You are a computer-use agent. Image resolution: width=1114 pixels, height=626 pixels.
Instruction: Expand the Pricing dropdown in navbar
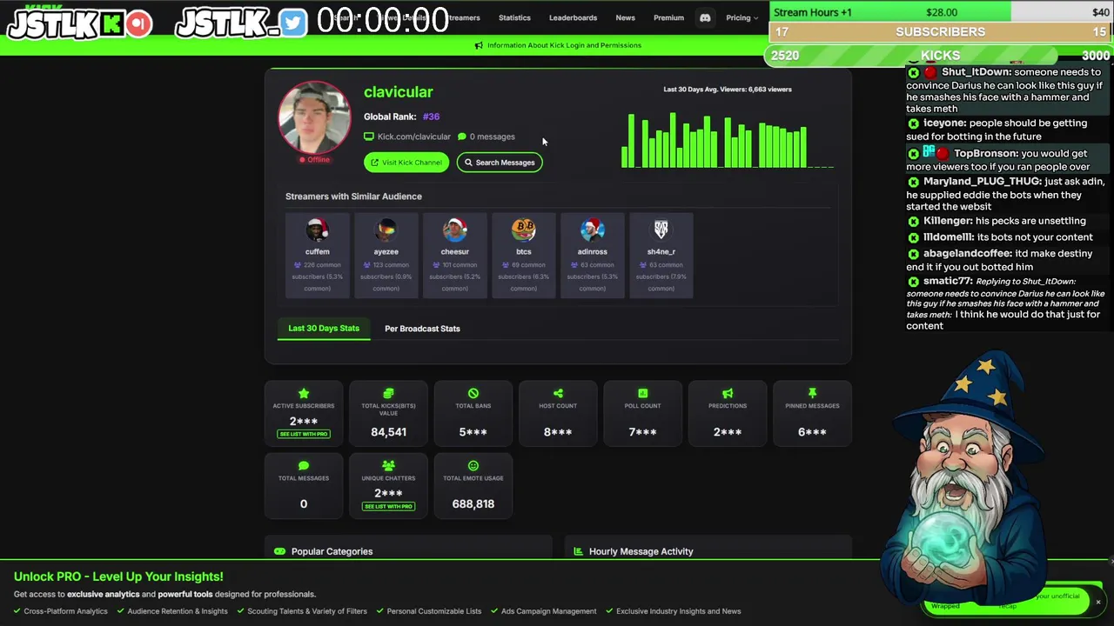tap(742, 17)
